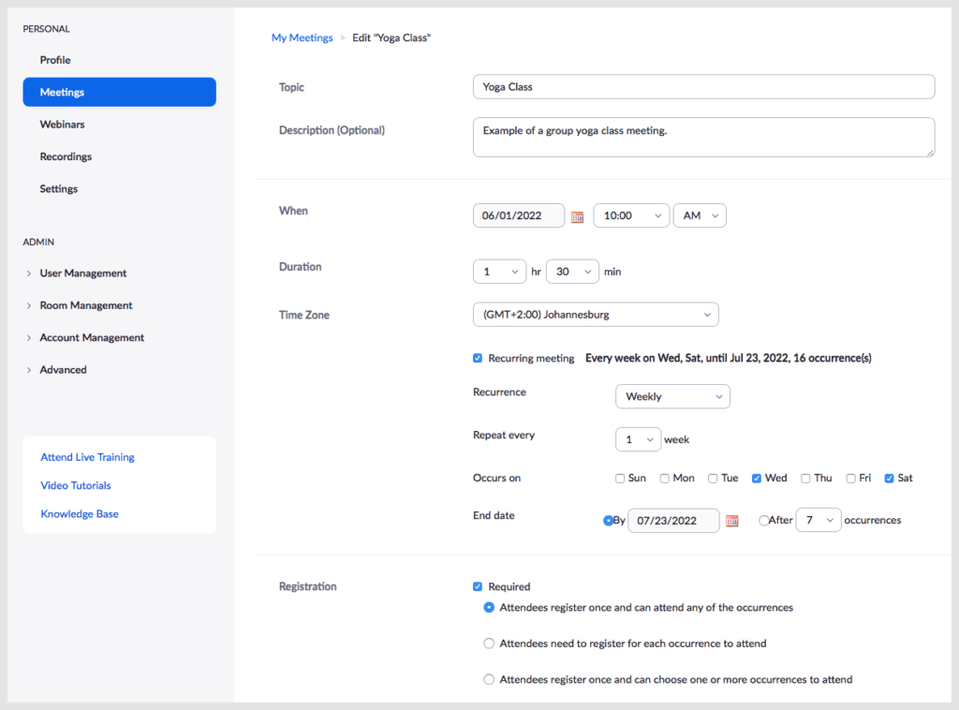Go to Recordings in the sidebar
Screen dimensions: 959x710
(66, 156)
